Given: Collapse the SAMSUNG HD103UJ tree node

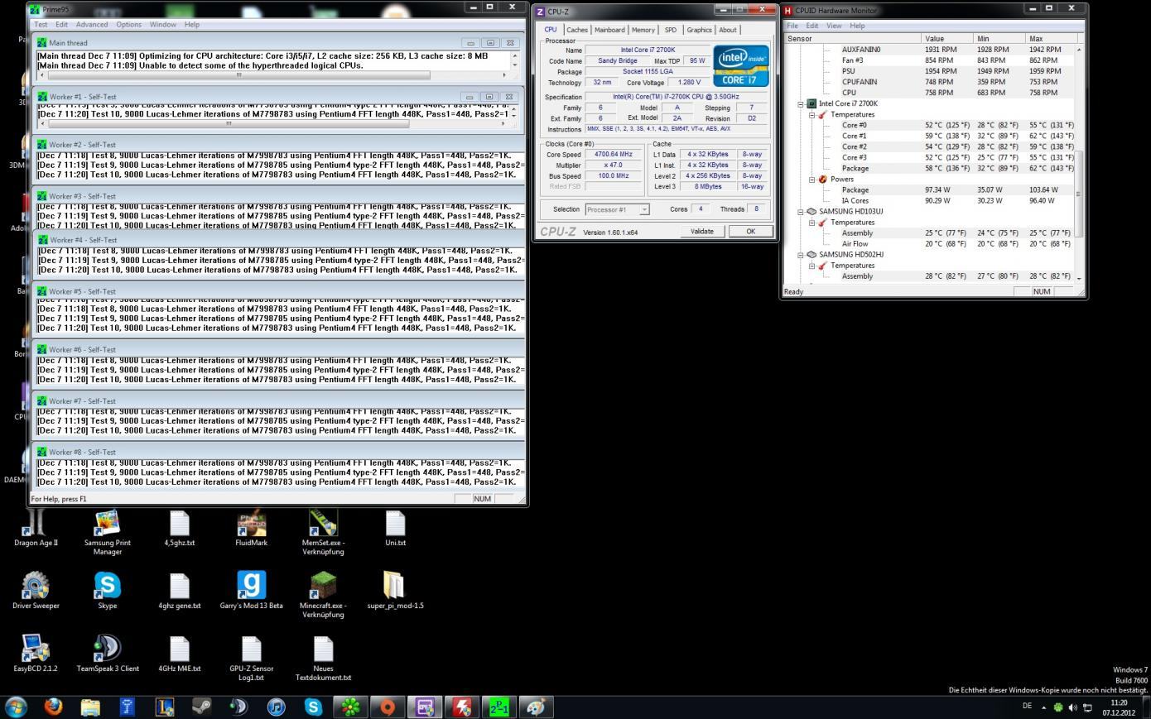Looking at the screenshot, I should tap(801, 212).
